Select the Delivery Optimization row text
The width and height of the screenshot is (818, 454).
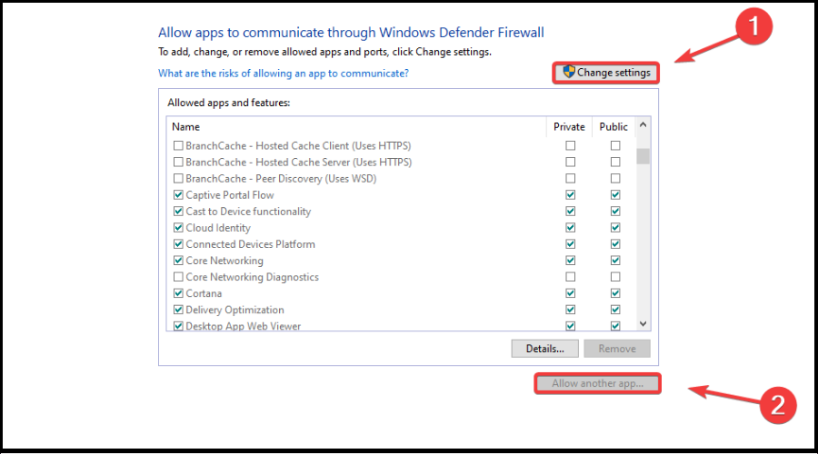pyautogui.click(x=234, y=310)
